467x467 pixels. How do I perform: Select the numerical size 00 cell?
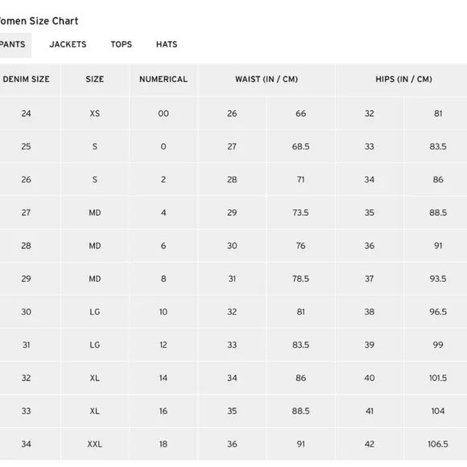[x=163, y=114]
